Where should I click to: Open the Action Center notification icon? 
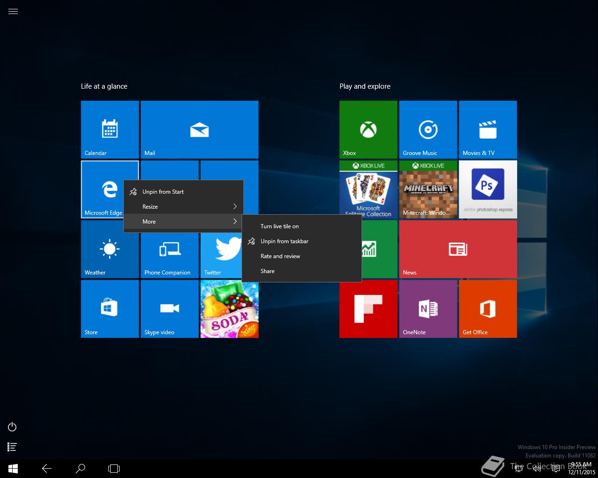click(555, 469)
